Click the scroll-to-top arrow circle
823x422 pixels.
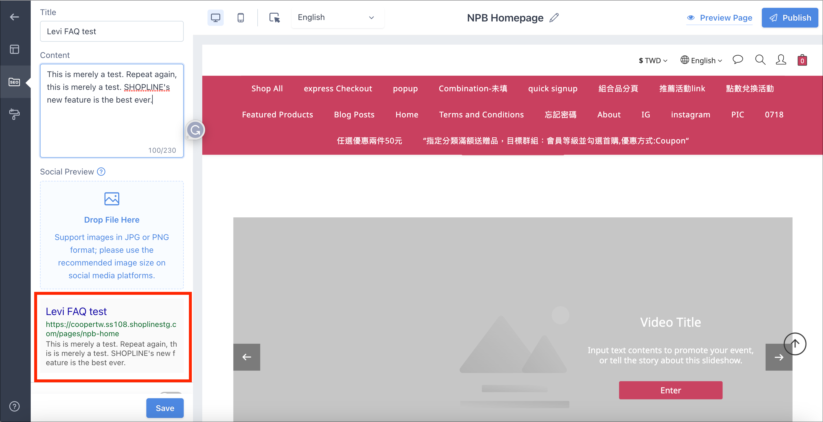[x=795, y=344]
